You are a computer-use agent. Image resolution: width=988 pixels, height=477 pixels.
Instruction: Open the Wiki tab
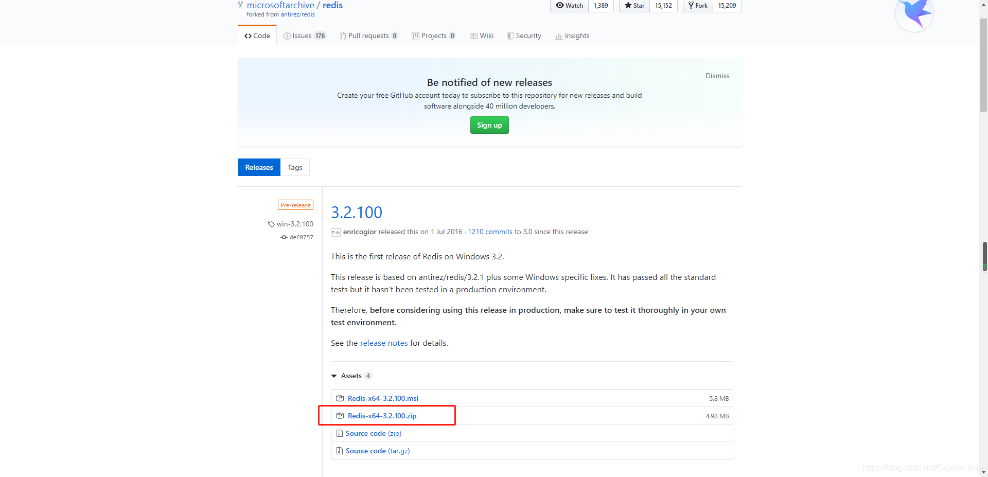(x=482, y=36)
